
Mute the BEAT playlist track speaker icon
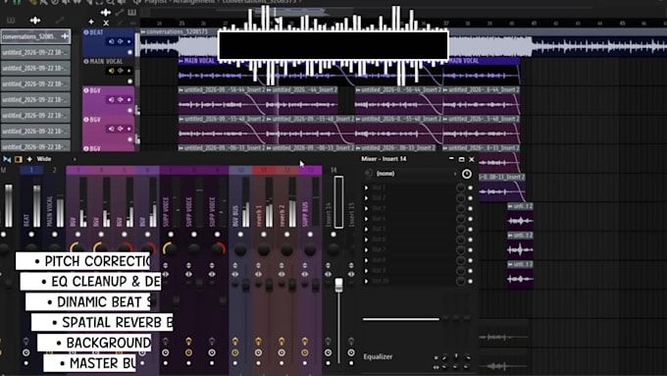click(112, 42)
